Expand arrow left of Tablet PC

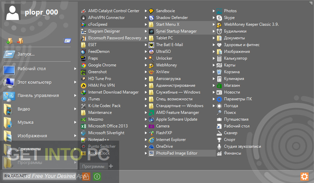(x=146, y=38)
